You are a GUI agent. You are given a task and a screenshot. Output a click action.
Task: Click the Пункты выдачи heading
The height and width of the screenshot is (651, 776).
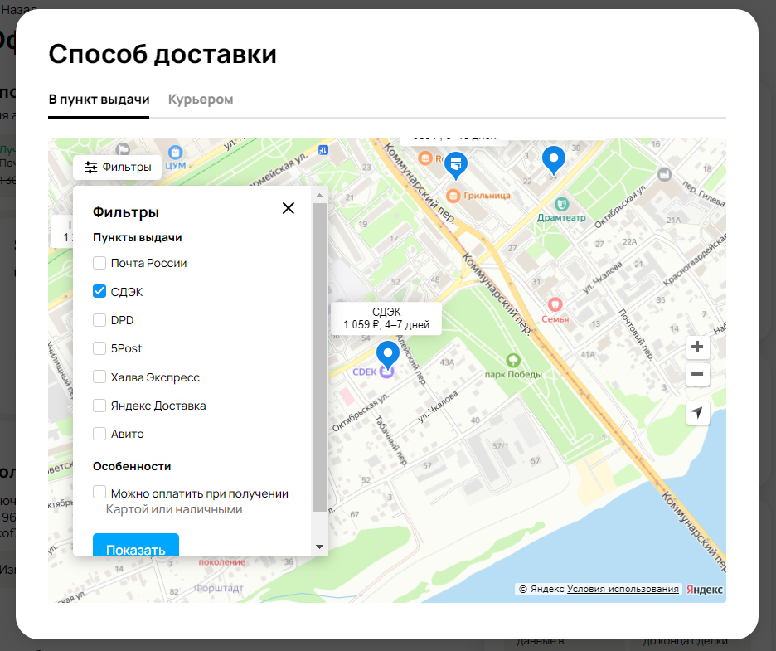tap(138, 238)
